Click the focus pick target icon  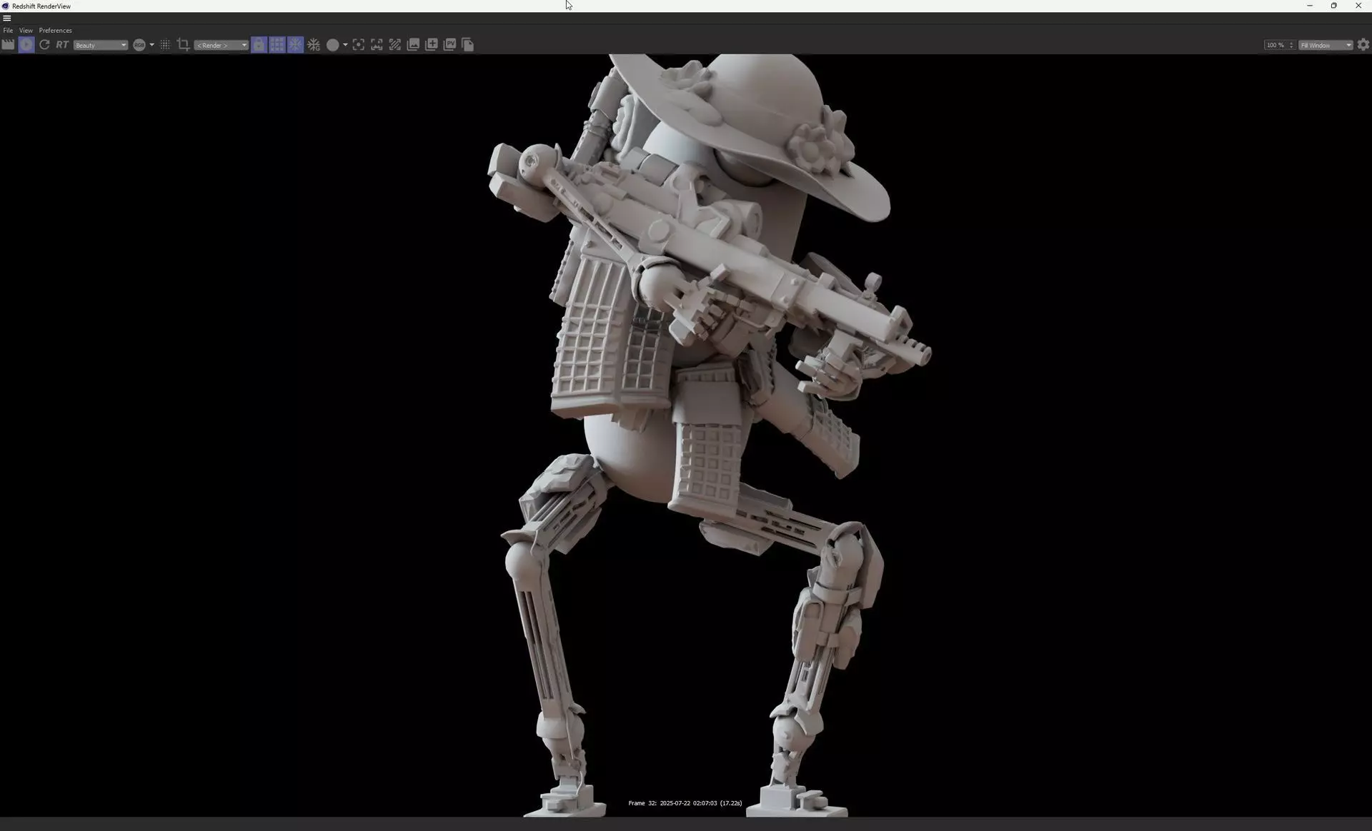359,45
